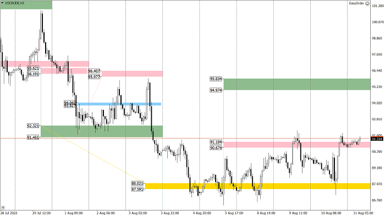Image resolution: width=385 pixels, height=216 pixels.
Task: Select the green rectangle behind the chart title
Action: (26, 5)
